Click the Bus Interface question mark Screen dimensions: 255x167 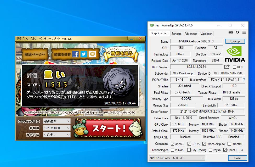click(244, 80)
